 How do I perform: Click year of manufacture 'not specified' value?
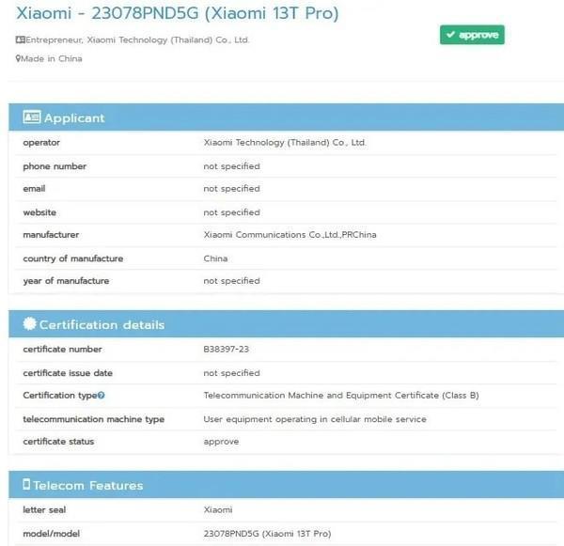[231, 281]
